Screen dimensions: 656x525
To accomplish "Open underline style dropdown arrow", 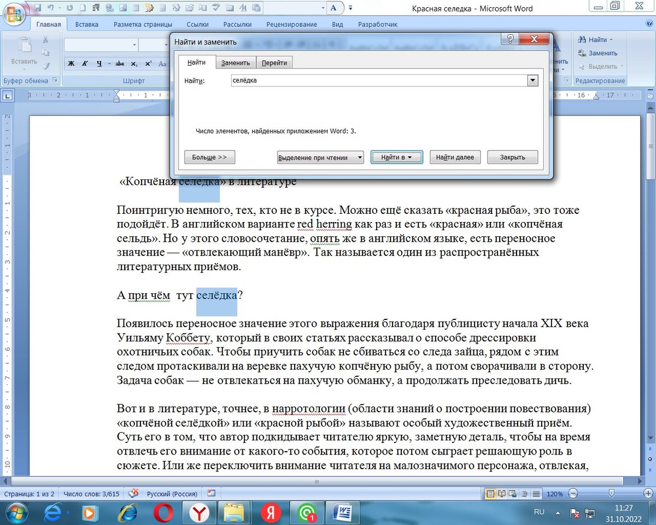I will coord(109,63).
